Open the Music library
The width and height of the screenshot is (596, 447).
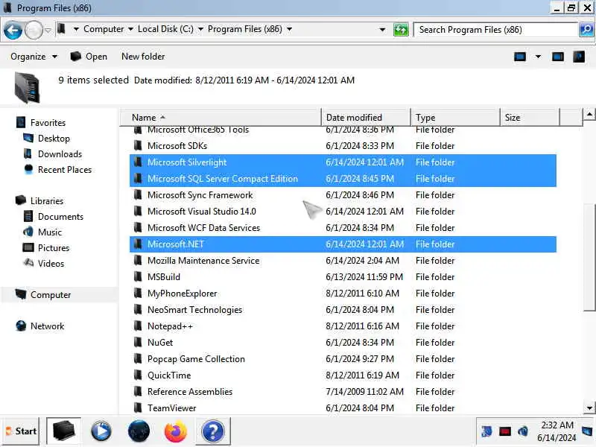pyautogui.click(x=49, y=232)
